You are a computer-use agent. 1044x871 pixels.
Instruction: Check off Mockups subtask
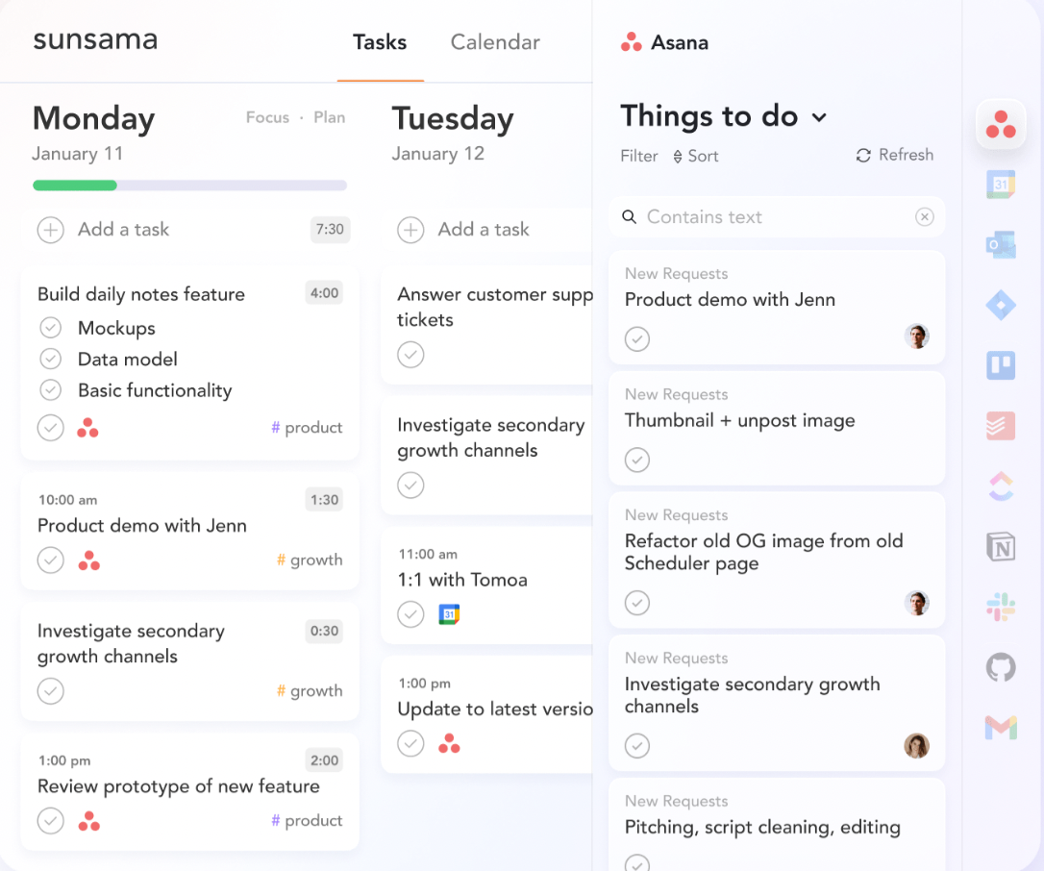pos(51,328)
